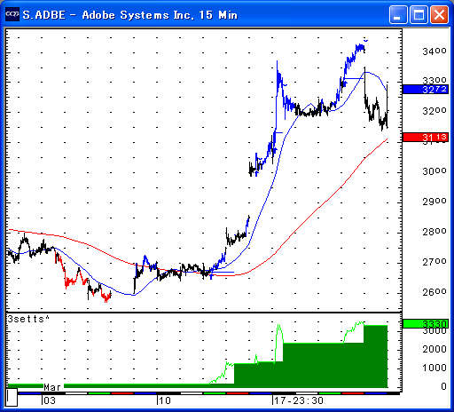Click the S.ADBE Adobe Systems title text
The width and height of the screenshot is (454, 412).
pyautogui.click(x=130, y=15)
